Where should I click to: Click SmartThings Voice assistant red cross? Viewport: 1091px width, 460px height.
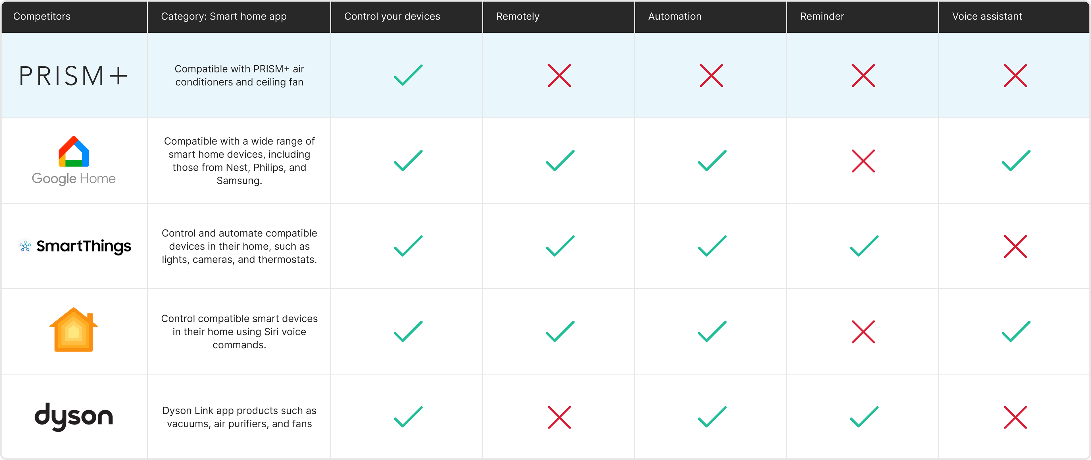click(1015, 247)
